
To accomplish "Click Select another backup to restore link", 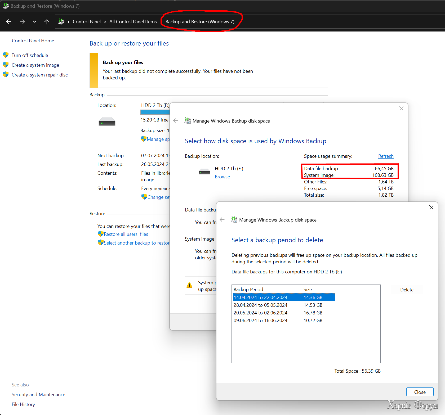I will [136, 243].
